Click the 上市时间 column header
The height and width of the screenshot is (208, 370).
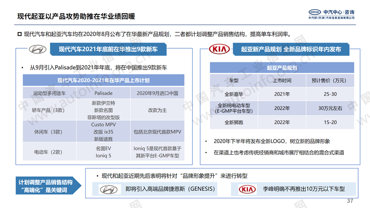click(282, 81)
